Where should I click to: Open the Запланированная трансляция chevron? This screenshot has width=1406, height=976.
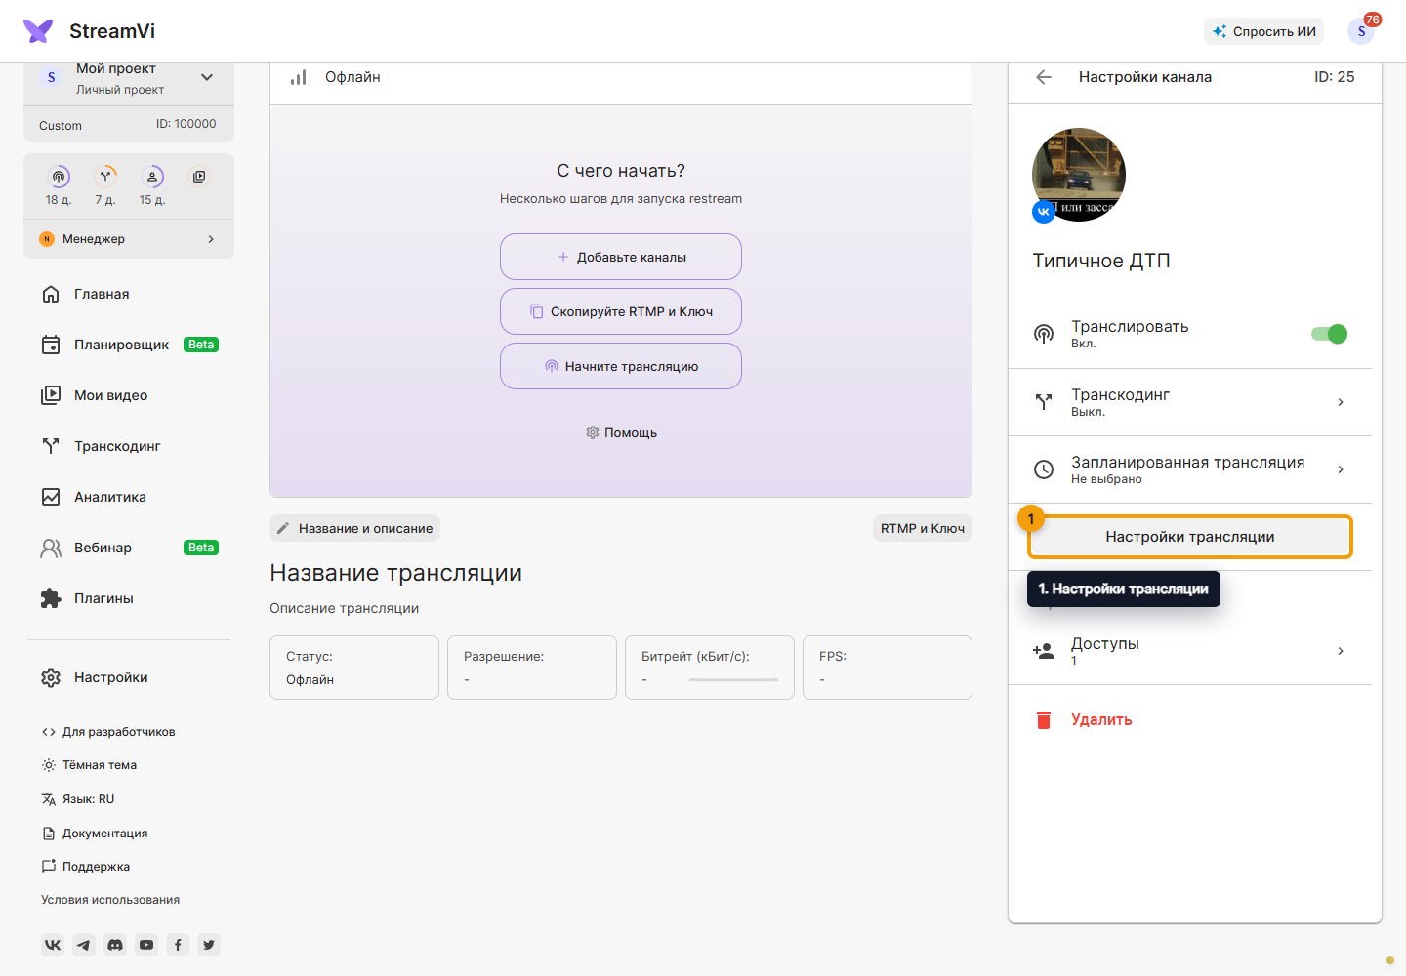tap(1341, 469)
